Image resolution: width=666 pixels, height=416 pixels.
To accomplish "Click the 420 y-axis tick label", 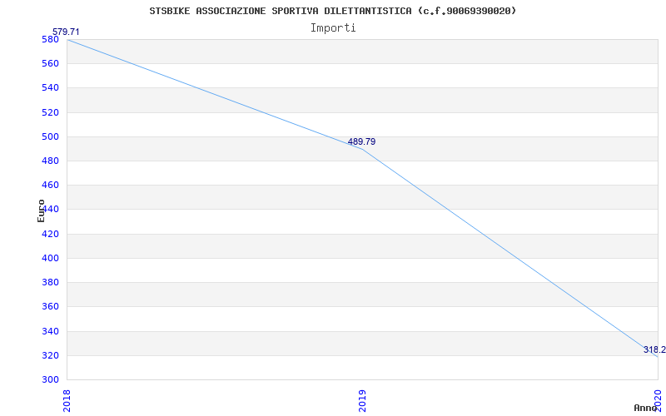I will (50, 234).
